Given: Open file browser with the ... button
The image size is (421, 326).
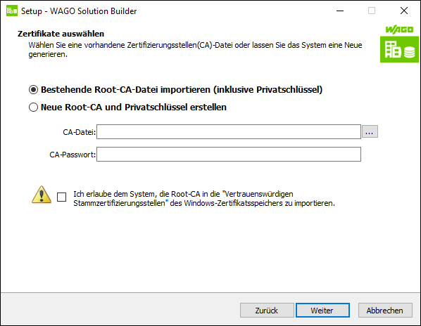Looking at the screenshot, I should (370, 131).
